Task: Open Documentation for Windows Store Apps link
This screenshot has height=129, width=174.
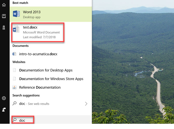Action: pos(51,79)
